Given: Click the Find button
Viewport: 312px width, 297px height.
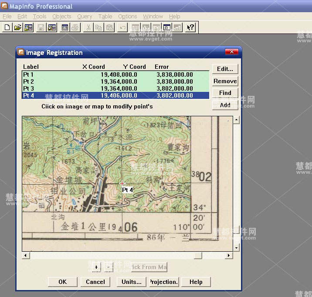Looking at the screenshot, I should tap(225, 93).
